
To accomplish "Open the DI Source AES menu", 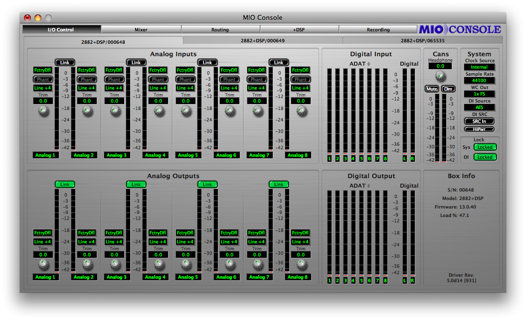I will [479, 107].
